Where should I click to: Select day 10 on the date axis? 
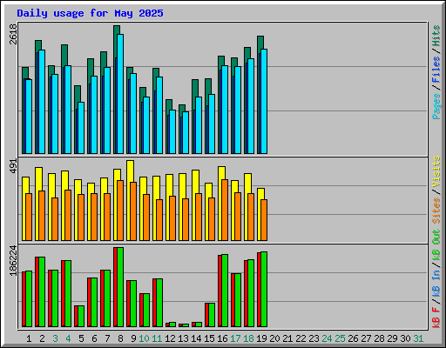144,338
